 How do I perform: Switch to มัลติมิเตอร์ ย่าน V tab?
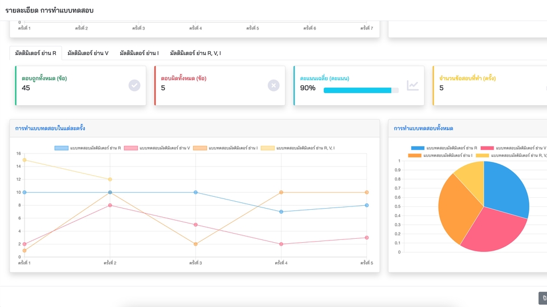(x=88, y=53)
